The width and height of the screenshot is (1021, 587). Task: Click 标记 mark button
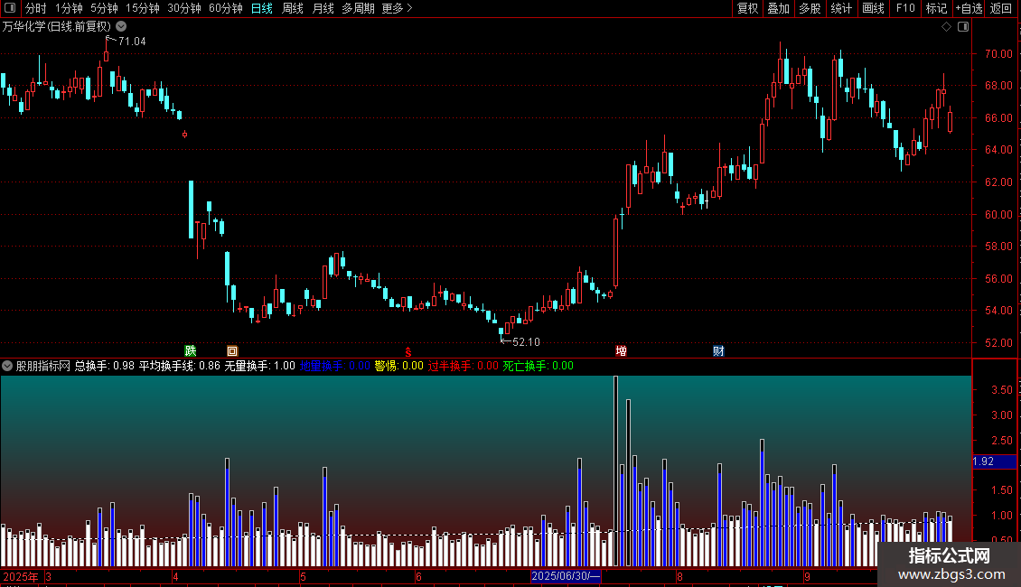click(936, 8)
